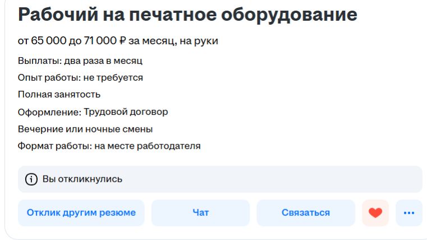Screen dimensions: 427x240
Task: Click the 'Вечерние или ночные смены' line
Action: coord(85,129)
